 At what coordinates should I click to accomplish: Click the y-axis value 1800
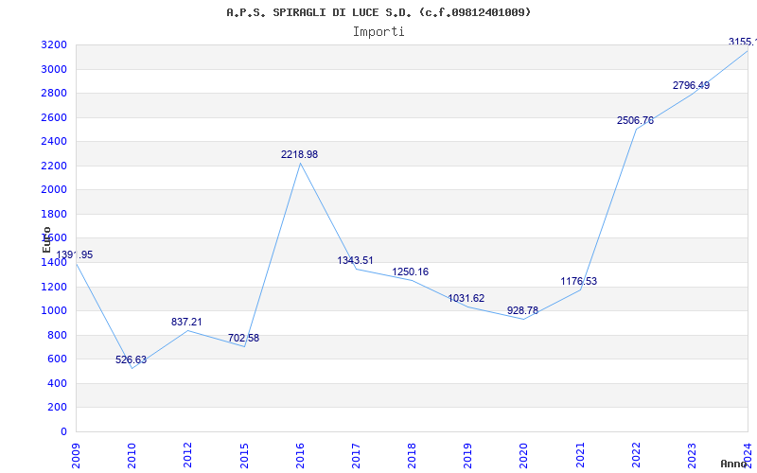[54, 215]
